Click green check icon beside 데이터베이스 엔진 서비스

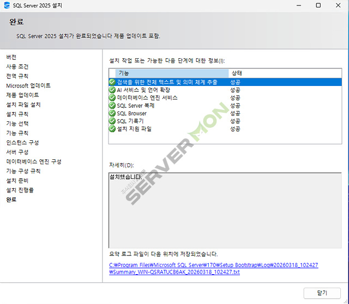(x=112, y=98)
